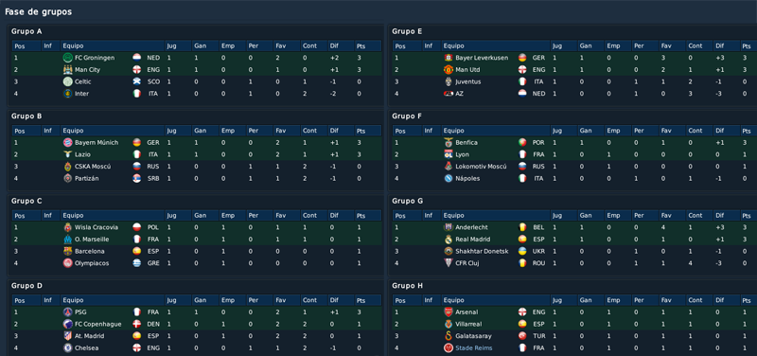Click the Benfica club crest
Screen dimensions: 757x356
click(448, 143)
